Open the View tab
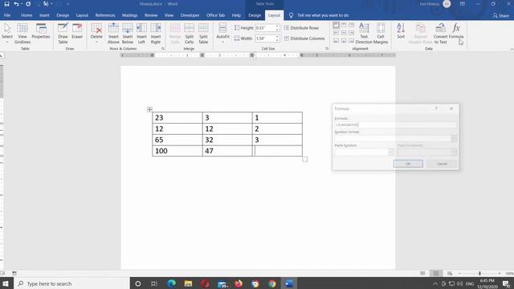 click(169, 15)
